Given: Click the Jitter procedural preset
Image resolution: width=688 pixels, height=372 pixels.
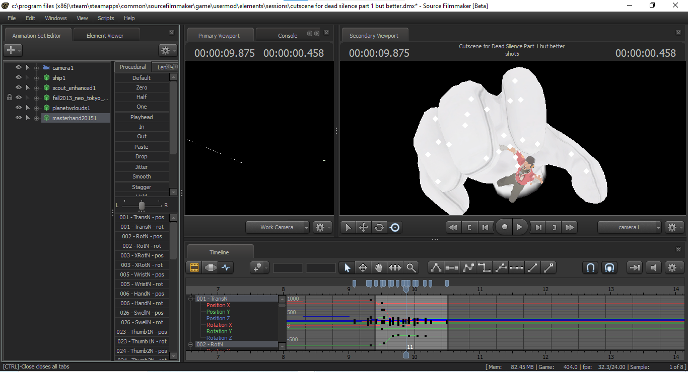Looking at the screenshot, I should (x=142, y=166).
